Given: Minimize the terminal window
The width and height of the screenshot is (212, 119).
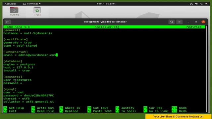Looking at the screenshot, I should click(x=188, y=22).
